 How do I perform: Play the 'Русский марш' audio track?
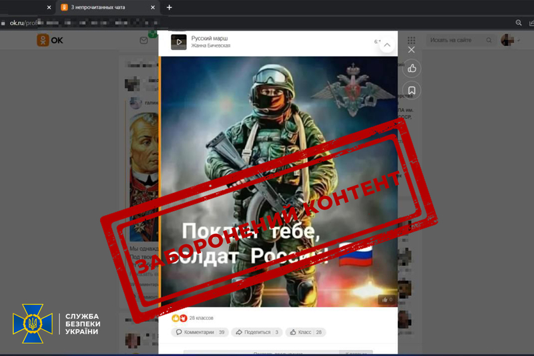tap(179, 42)
